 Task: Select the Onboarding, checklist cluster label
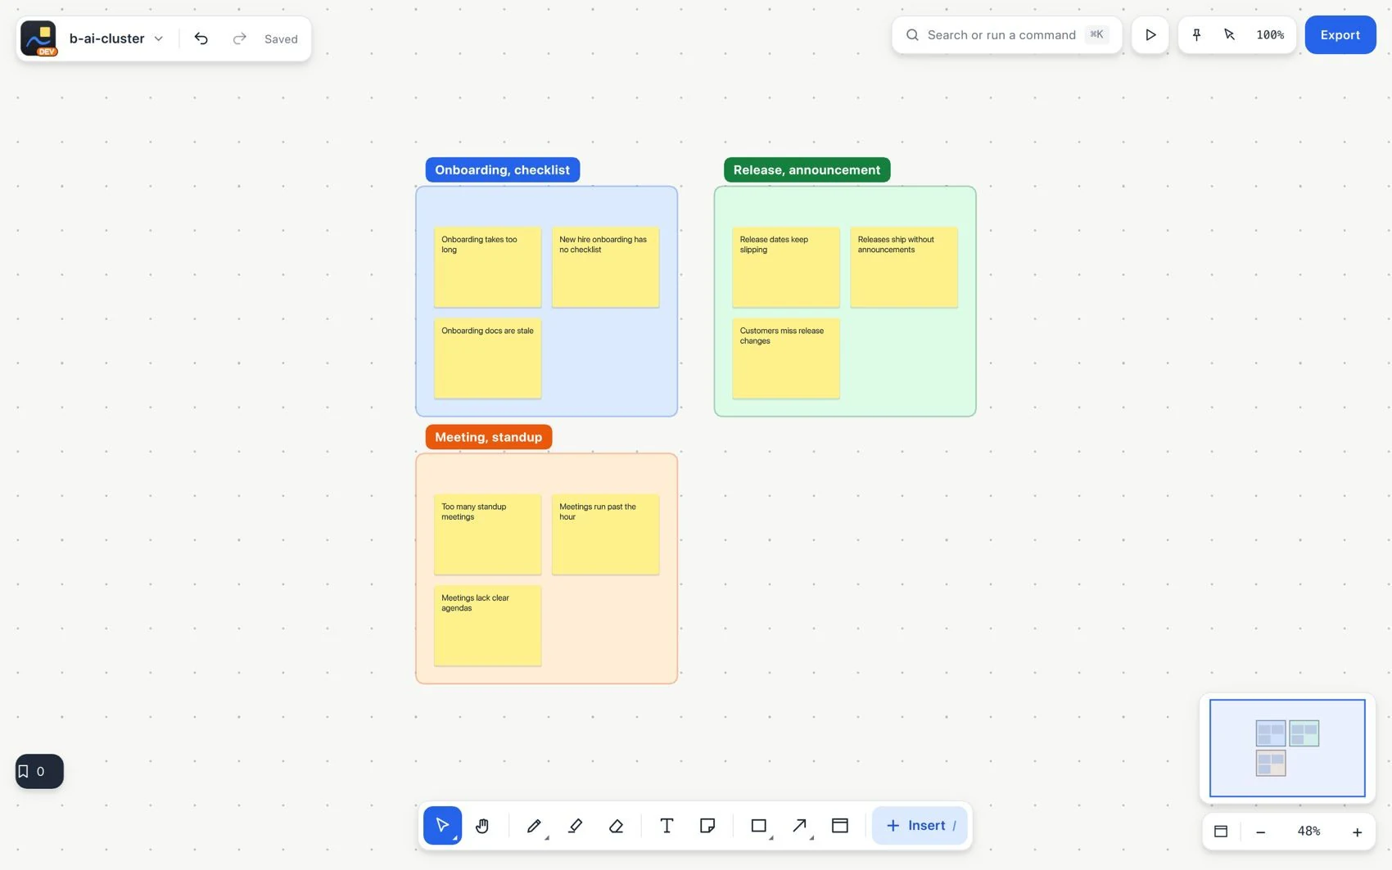point(503,170)
